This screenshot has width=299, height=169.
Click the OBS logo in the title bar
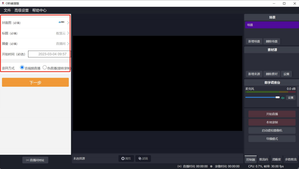[x=3, y=3]
